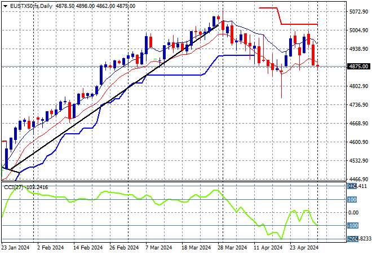Click the CCI 224.411 upper level label
Screen dimensions: 372x254
tap(357, 186)
